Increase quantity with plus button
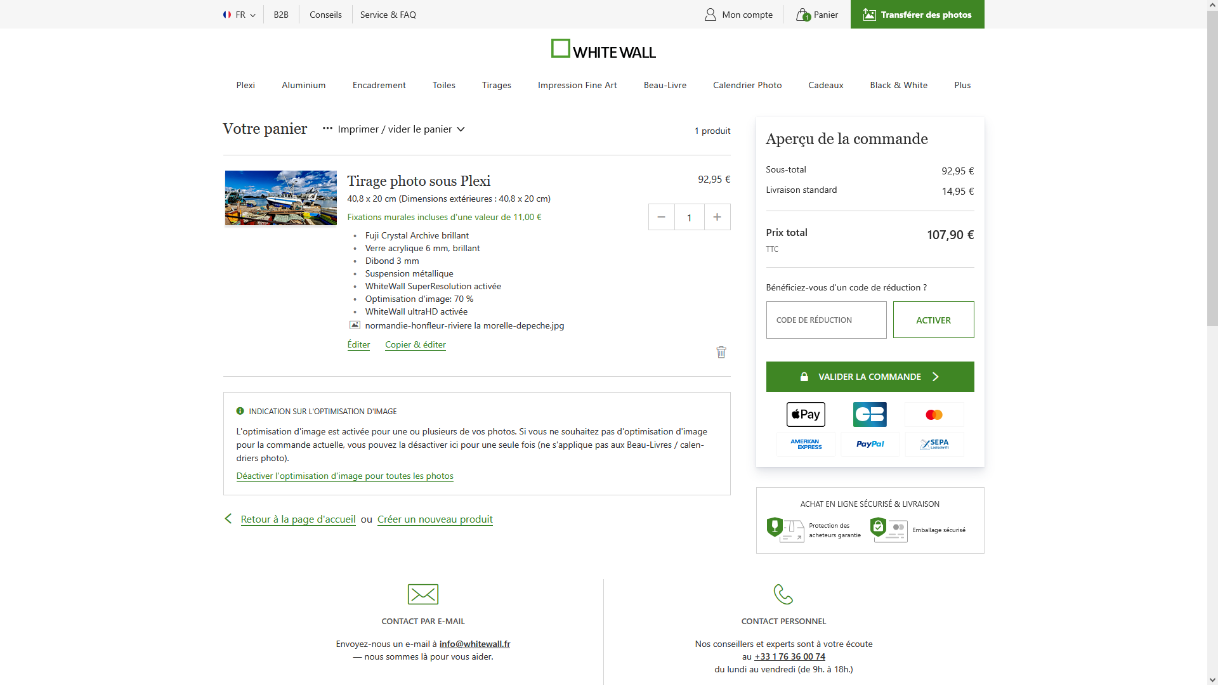1218x685 pixels. [x=717, y=217]
